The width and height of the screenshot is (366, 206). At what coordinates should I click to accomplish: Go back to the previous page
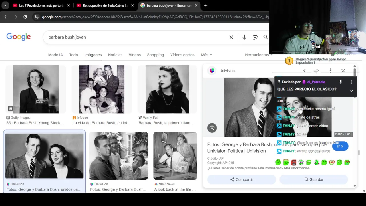point(6,17)
